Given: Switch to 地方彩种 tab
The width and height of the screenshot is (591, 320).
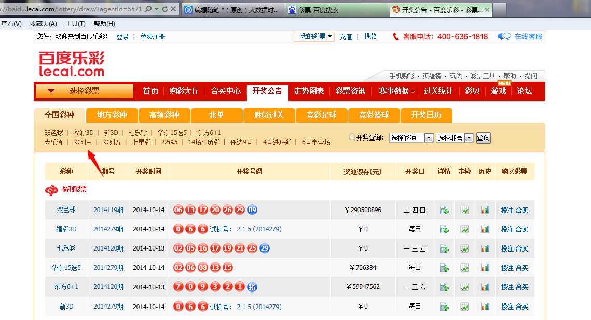Looking at the screenshot, I should coord(112,115).
